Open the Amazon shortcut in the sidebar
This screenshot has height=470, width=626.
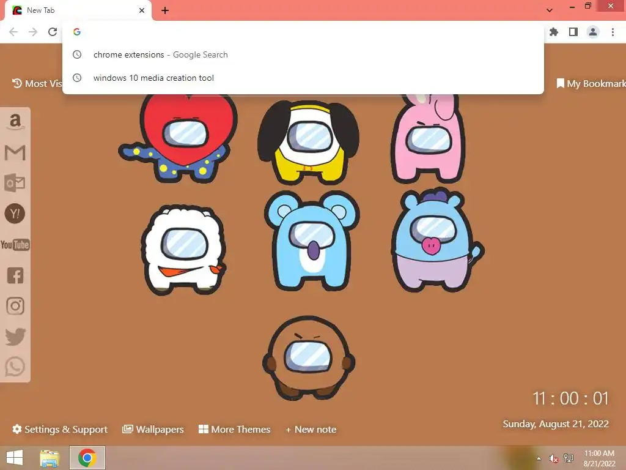pyautogui.click(x=15, y=122)
